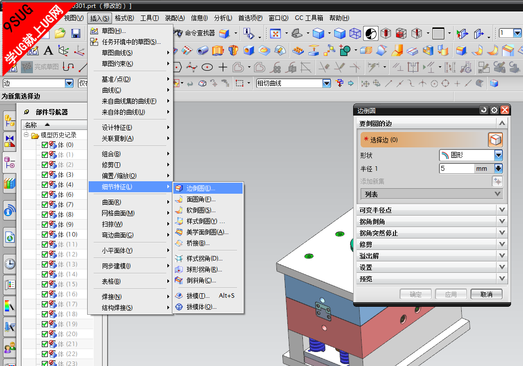Click the black-and-white face analysis icon
Viewport: 523px width, 366px height.
[x=371, y=33]
